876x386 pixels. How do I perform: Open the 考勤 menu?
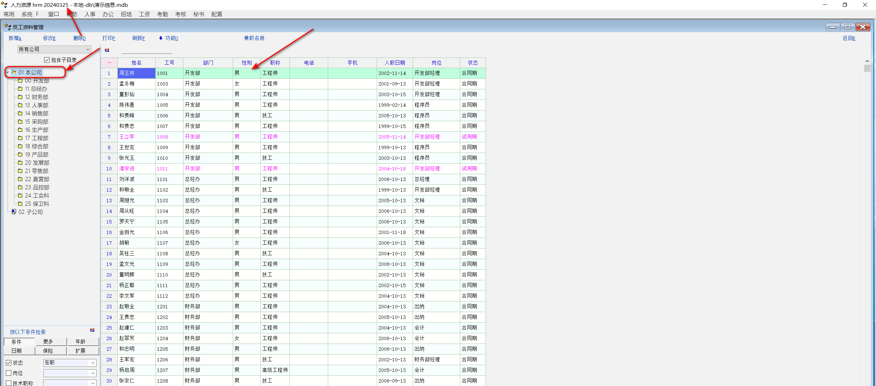(x=162, y=14)
